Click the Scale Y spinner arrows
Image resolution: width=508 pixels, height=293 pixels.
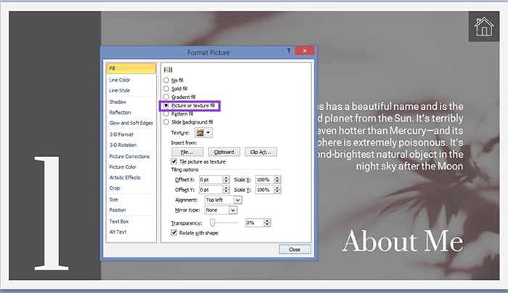[x=277, y=190]
